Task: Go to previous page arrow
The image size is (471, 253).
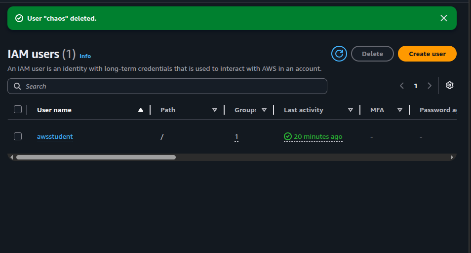Action: (x=401, y=86)
